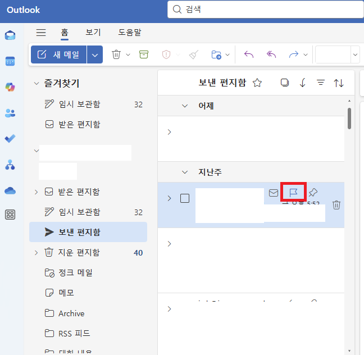
Task: Open the OneDrive cloud icon in sidebar
Action: point(10,190)
